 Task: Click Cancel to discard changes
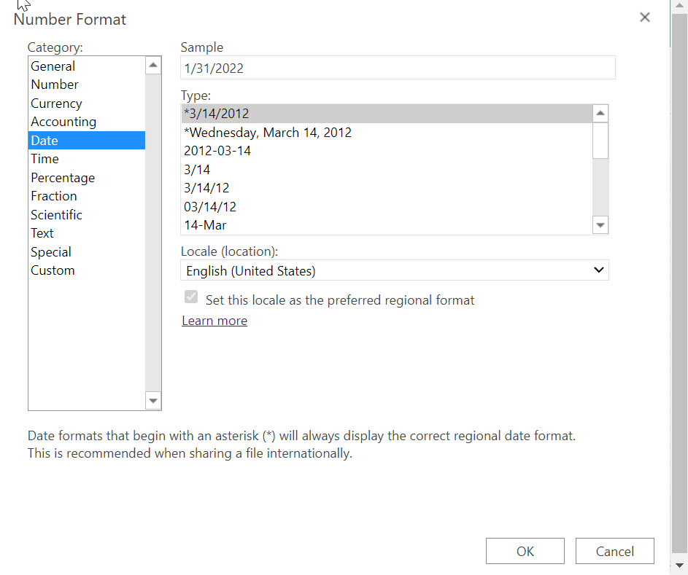click(614, 550)
